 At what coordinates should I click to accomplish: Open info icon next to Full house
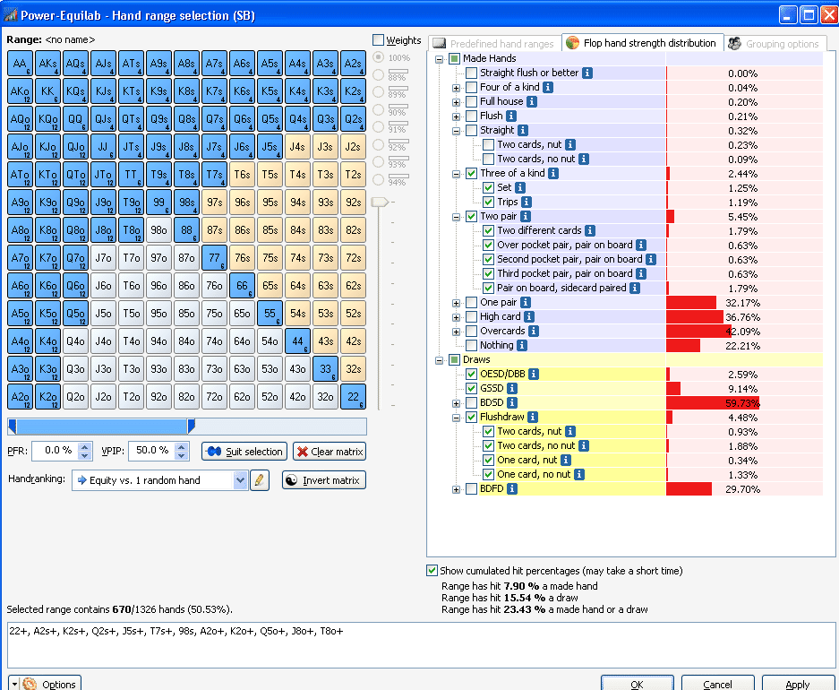pyautogui.click(x=531, y=101)
